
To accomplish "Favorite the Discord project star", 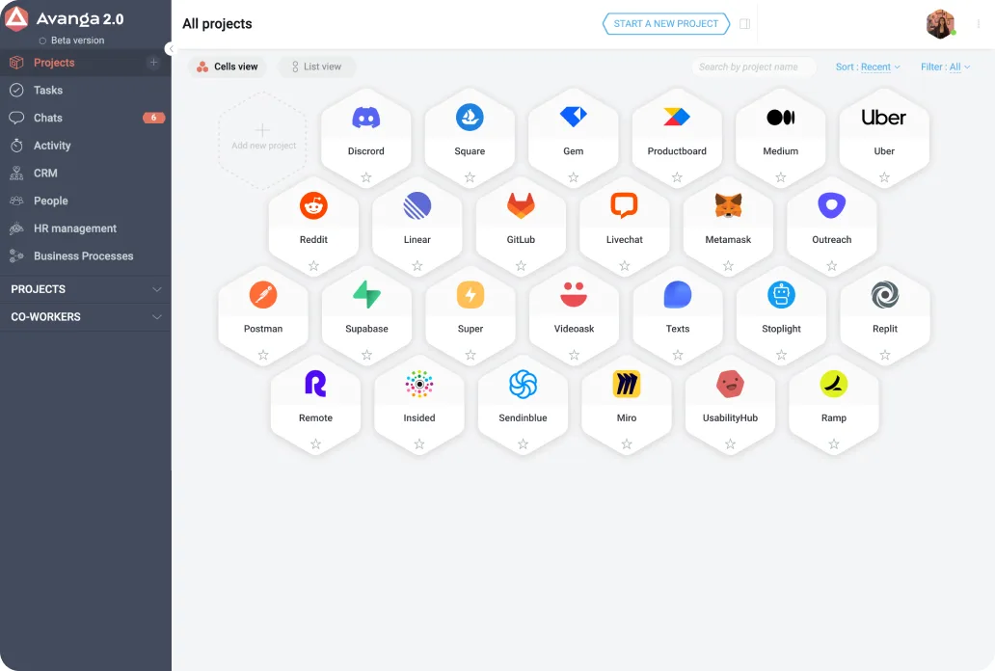I will click(x=366, y=177).
